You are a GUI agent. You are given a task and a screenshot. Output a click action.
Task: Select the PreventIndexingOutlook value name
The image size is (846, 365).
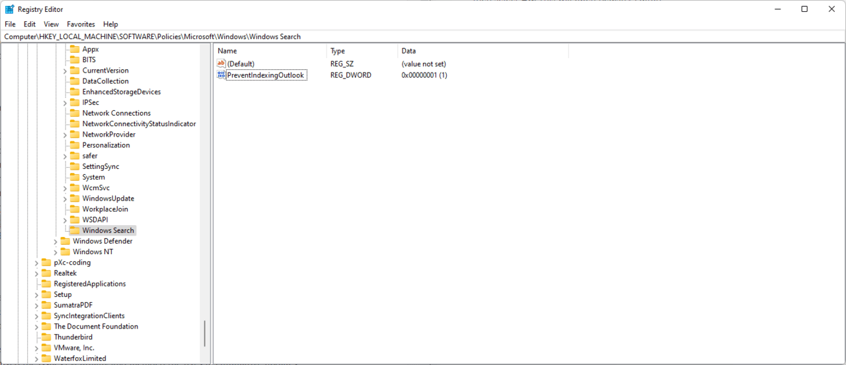(266, 75)
